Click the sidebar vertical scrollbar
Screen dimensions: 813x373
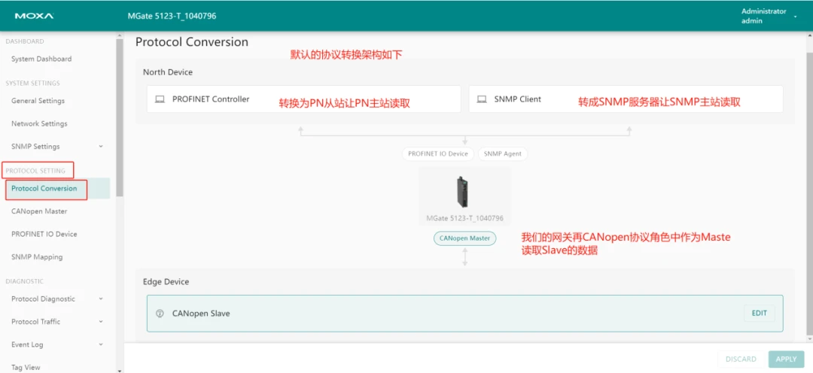click(x=120, y=117)
